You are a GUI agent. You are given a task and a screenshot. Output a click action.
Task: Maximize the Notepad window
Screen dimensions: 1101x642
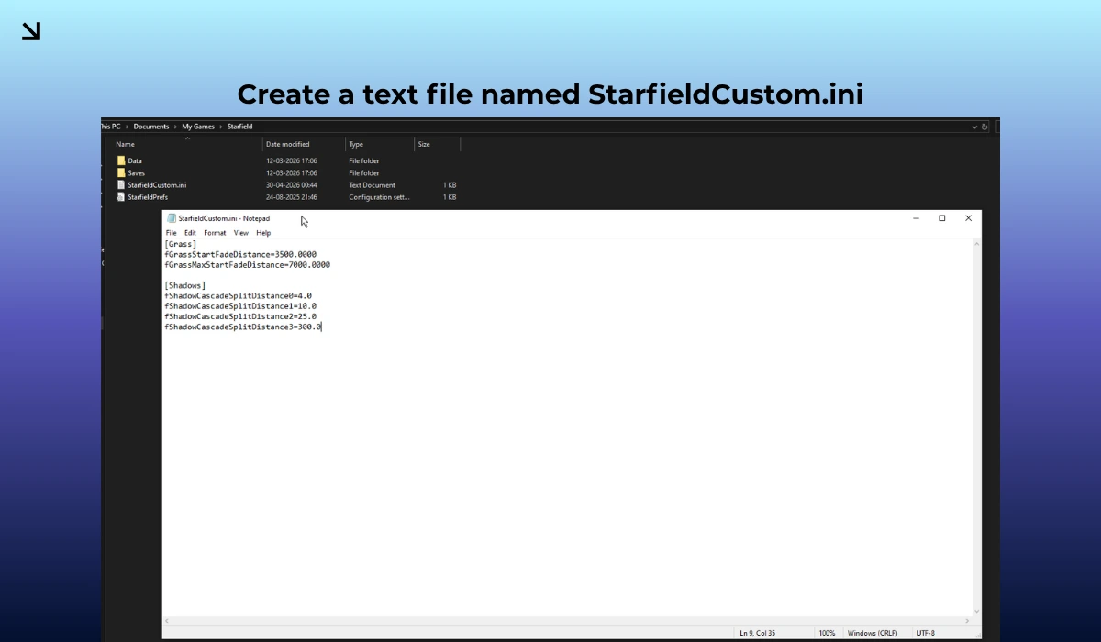point(941,218)
